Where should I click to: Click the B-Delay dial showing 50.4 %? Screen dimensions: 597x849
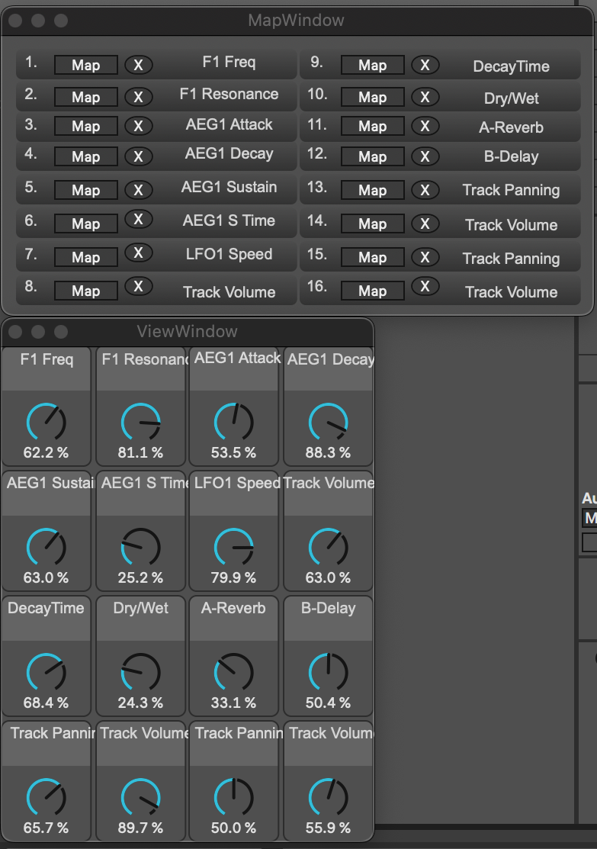coord(329,673)
